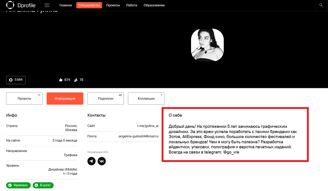Click the Направление label
328x191 pixels.
coord(16,151)
